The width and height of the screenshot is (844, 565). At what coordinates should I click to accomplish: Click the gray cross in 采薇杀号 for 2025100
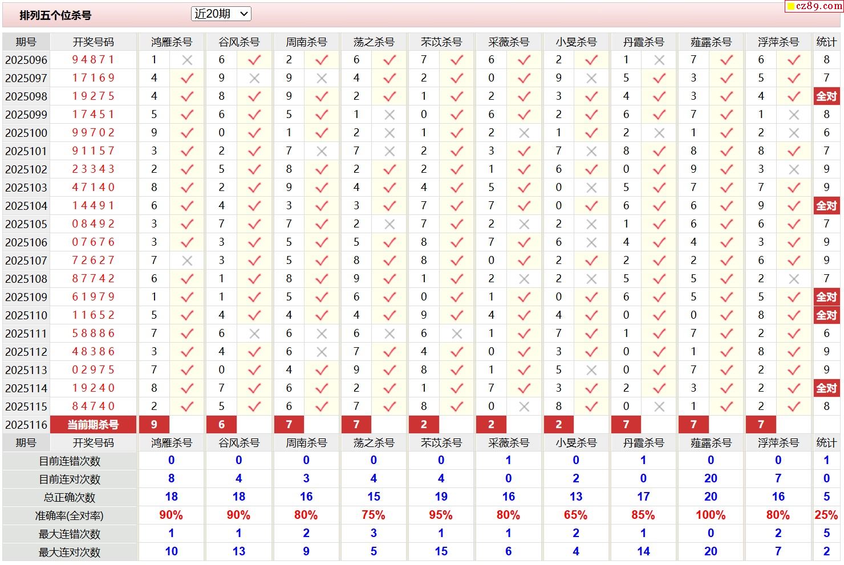[524, 133]
